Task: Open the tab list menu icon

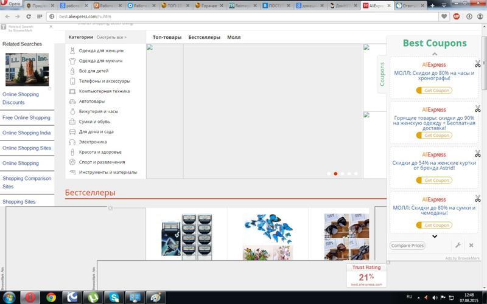Action: point(444,5)
